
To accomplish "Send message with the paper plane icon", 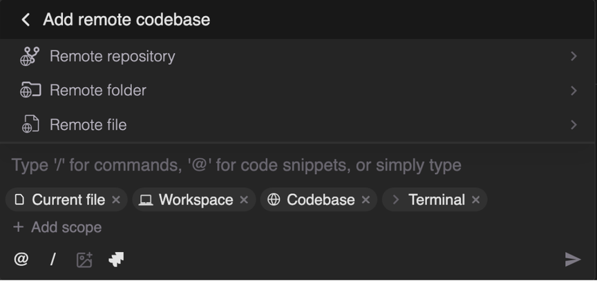I will (572, 260).
